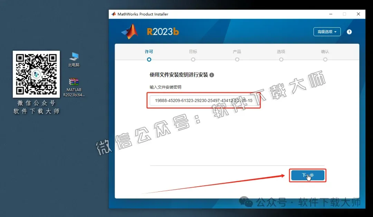Click the 下一步 button

coord(308,175)
